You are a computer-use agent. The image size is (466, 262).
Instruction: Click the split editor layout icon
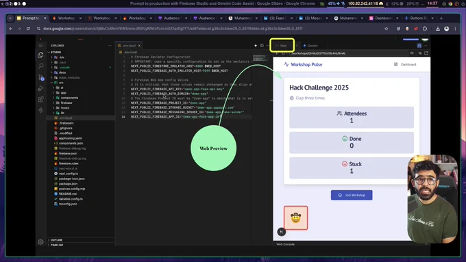tap(262, 46)
